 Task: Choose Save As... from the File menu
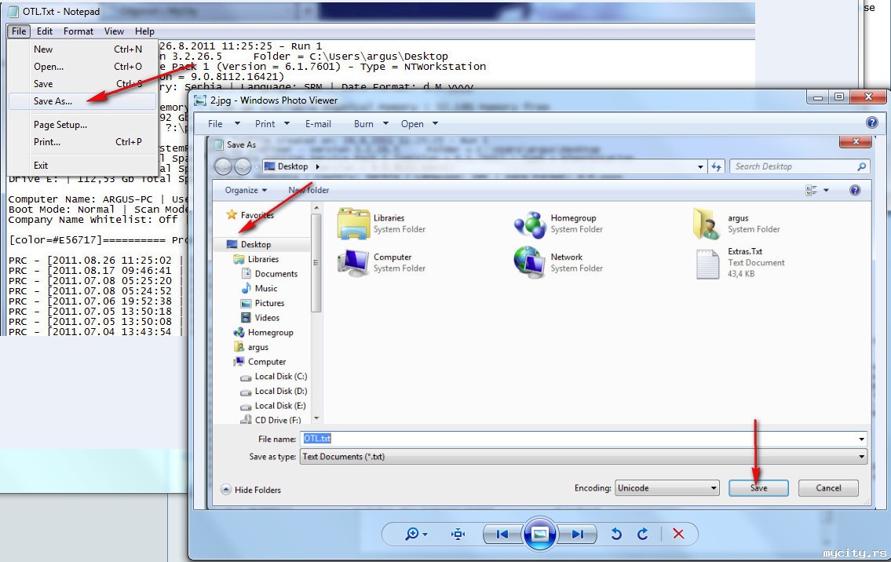(x=82, y=101)
